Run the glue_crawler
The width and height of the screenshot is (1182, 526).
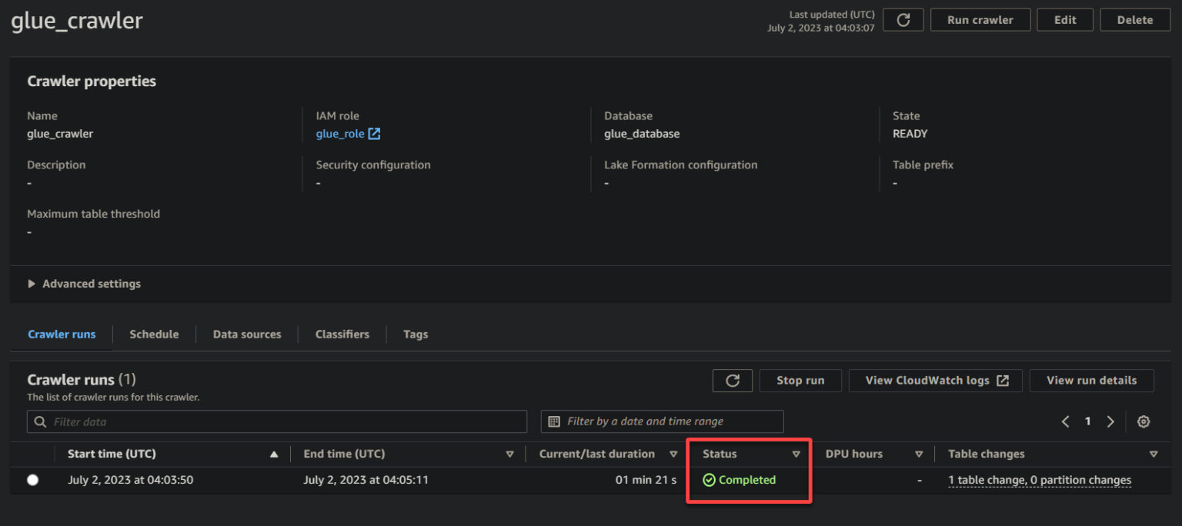tap(980, 19)
